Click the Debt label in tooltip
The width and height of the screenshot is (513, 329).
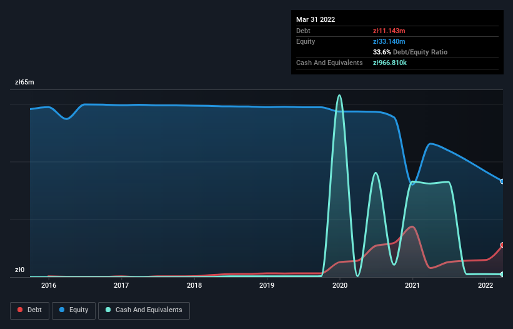point(303,31)
